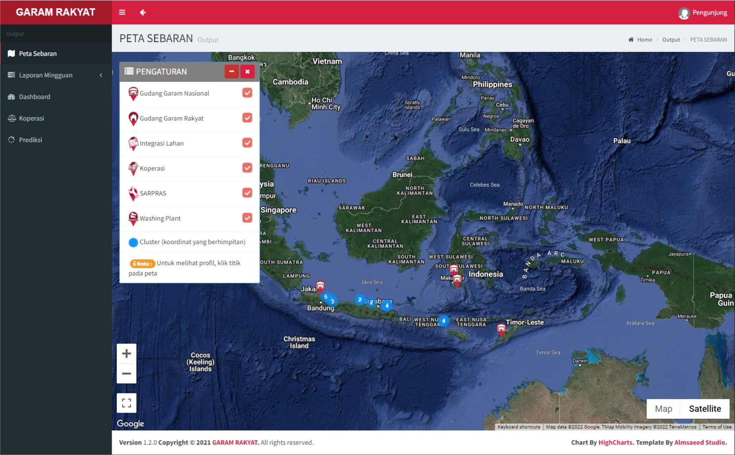Click the warehouse marker near Jakarta

[x=320, y=286]
